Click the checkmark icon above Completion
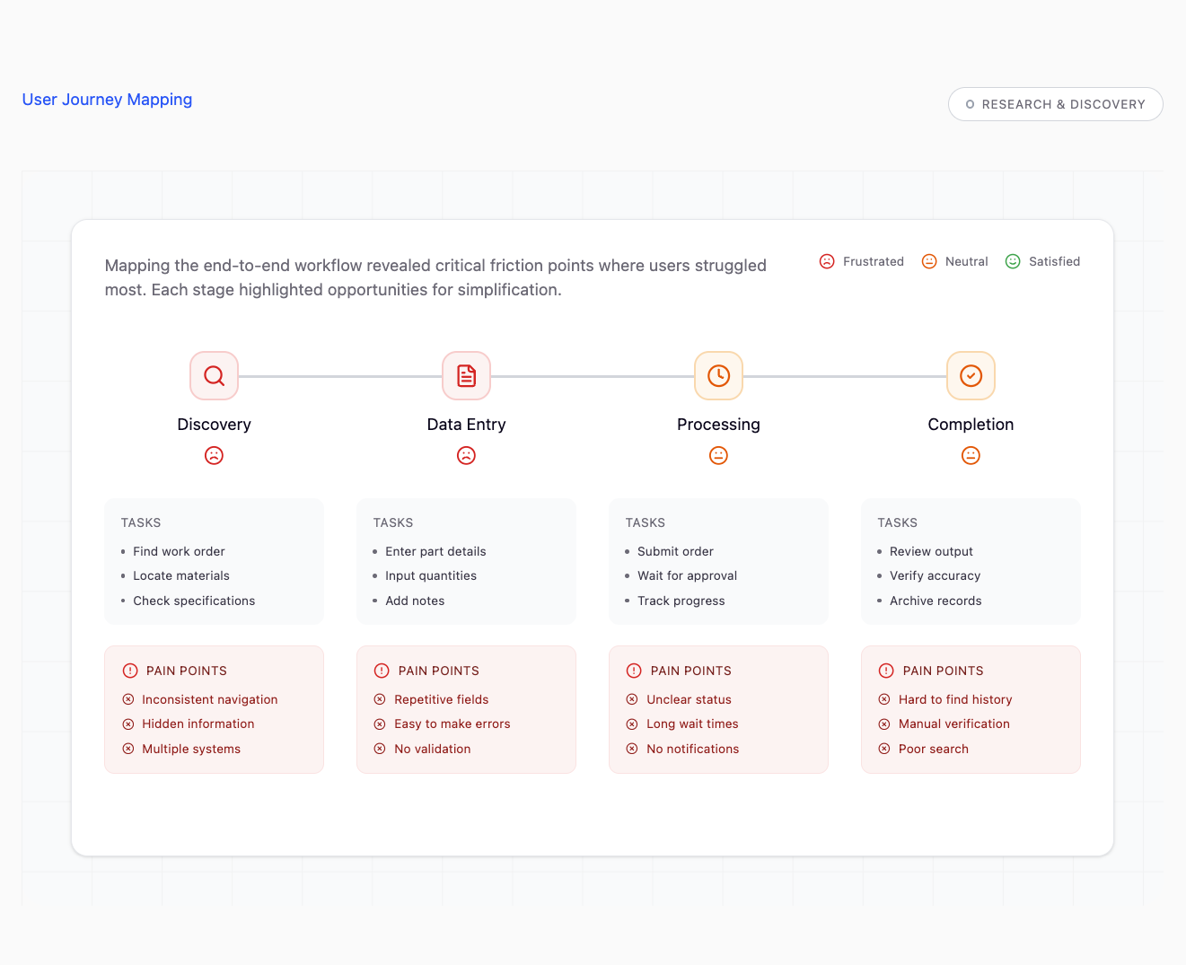 [971, 375]
